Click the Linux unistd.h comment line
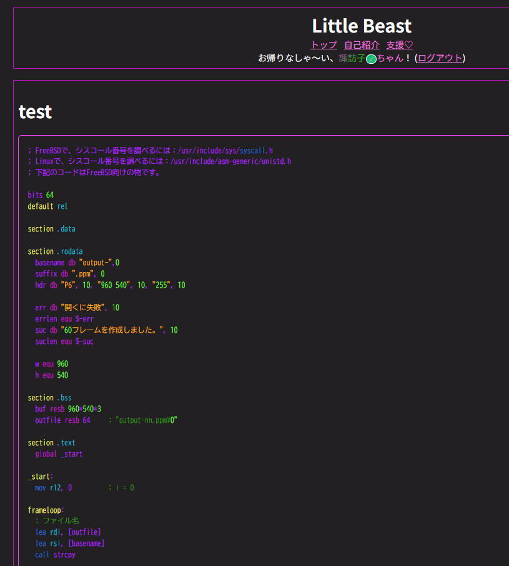509x566 pixels. click(159, 161)
